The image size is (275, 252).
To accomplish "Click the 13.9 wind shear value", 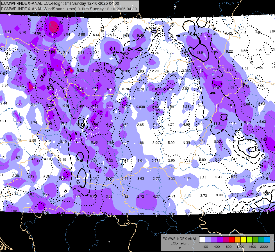I will (200, 52).
